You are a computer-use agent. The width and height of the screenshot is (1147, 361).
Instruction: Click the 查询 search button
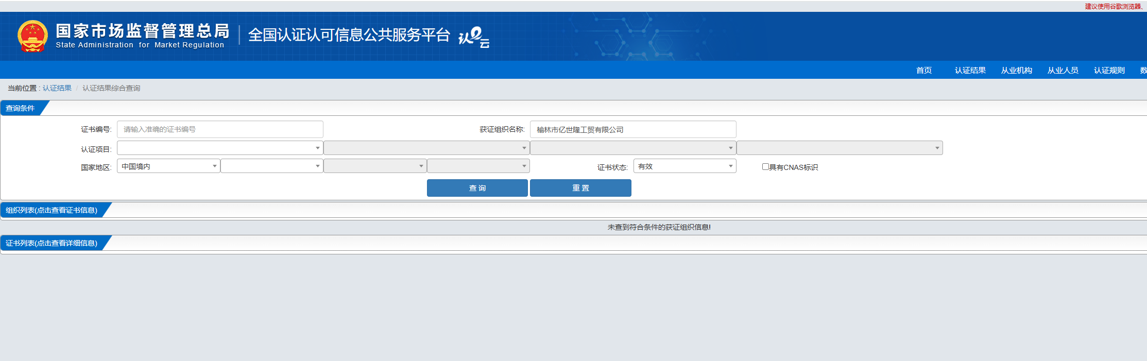[x=477, y=188]
